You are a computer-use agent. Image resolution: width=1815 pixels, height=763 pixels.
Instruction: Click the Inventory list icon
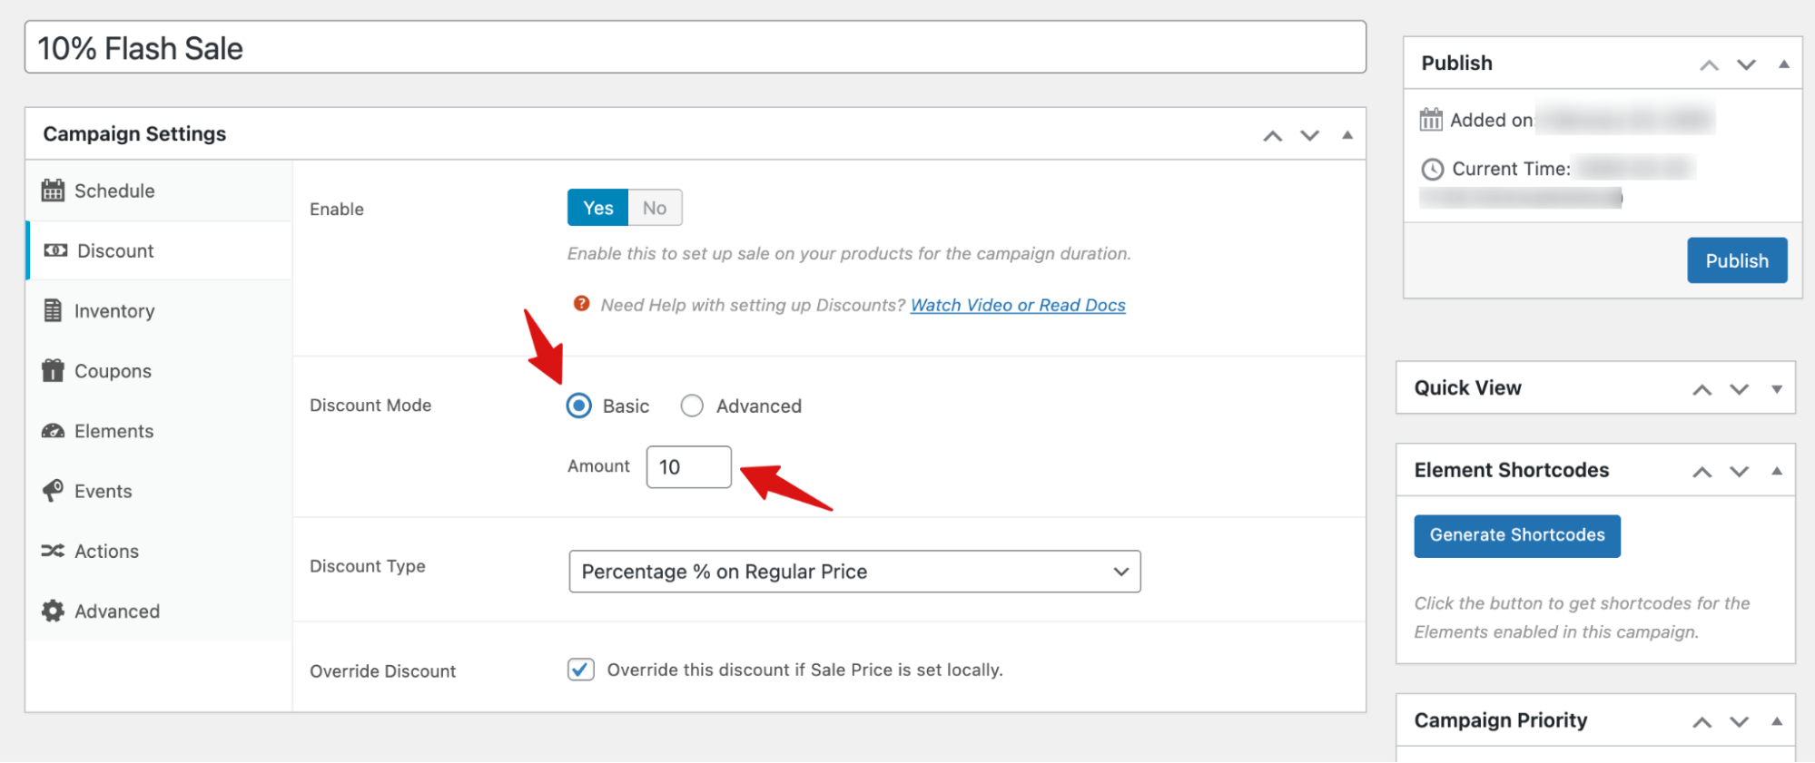click(x=53, y=311)
